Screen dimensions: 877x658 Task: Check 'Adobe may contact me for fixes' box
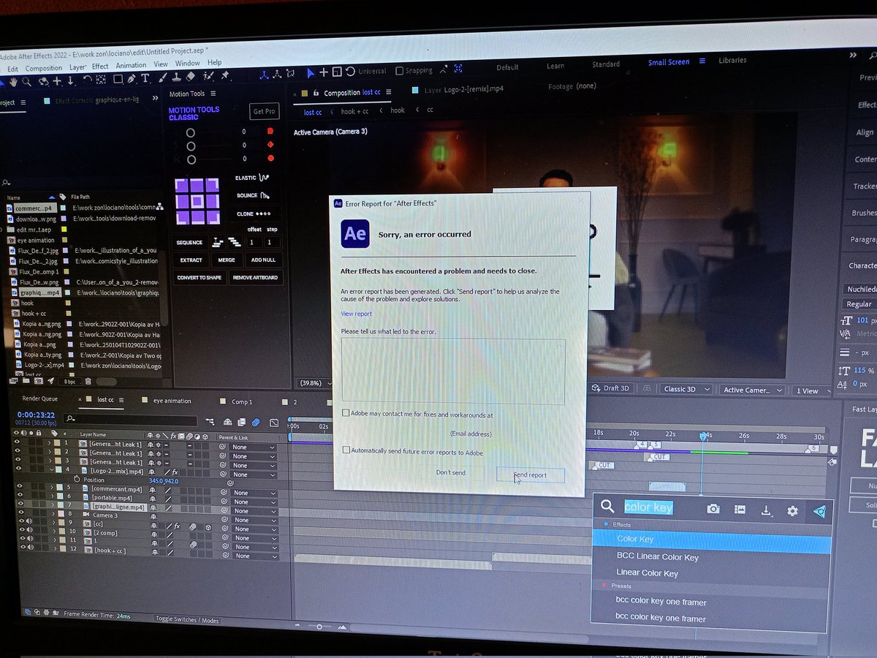coord(346,413)
